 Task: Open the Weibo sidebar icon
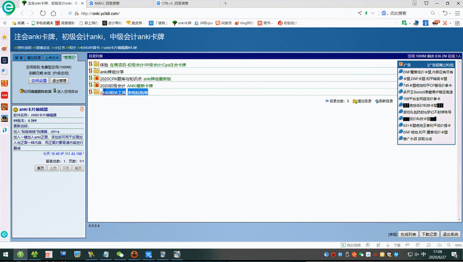coord(4,49)
